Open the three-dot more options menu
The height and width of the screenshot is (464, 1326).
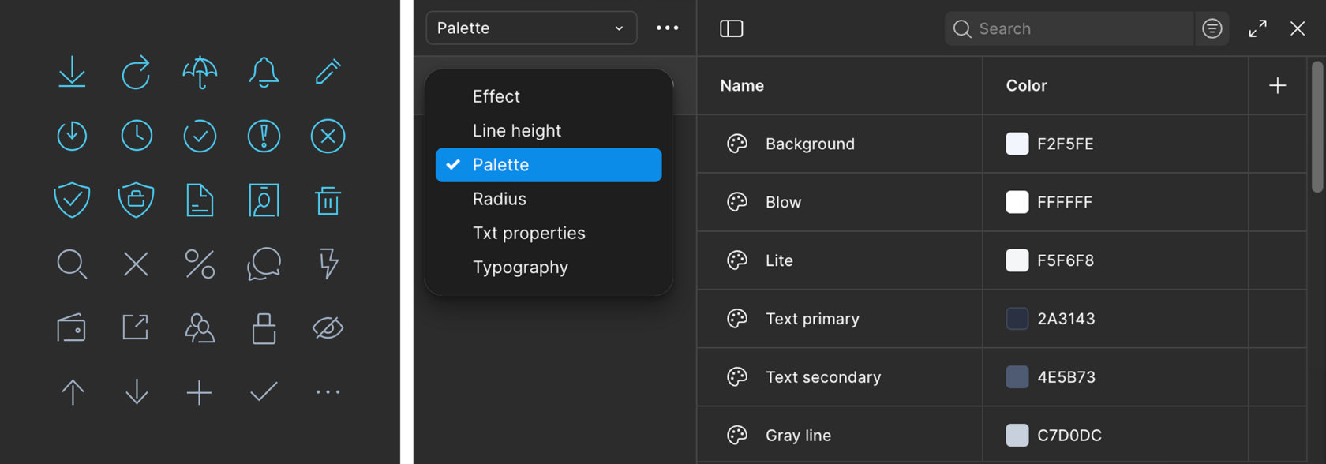pos(667,28)
